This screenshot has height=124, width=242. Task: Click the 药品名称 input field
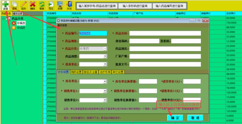165,33
